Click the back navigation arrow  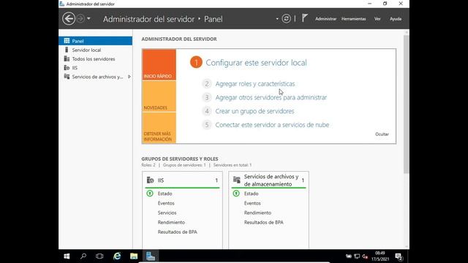69,19
